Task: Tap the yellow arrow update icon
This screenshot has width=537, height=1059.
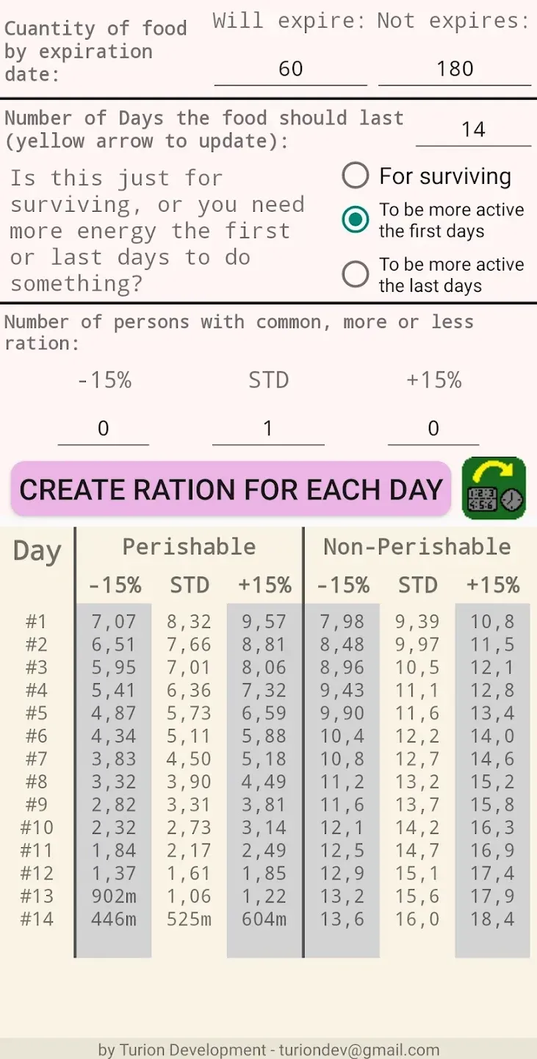Action: point(494,488)
